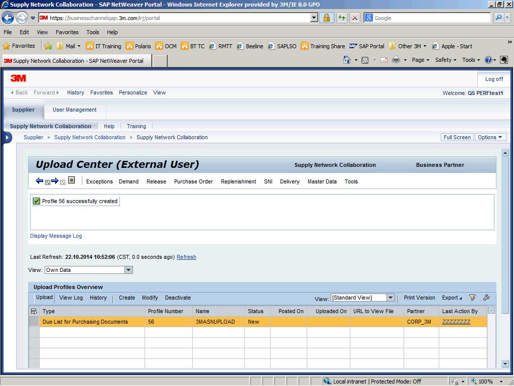Image resolution: width=514 pixels, height=386 pixels.
Task: Click the blue Help question mark icon
Action: [x=488, y=60]
